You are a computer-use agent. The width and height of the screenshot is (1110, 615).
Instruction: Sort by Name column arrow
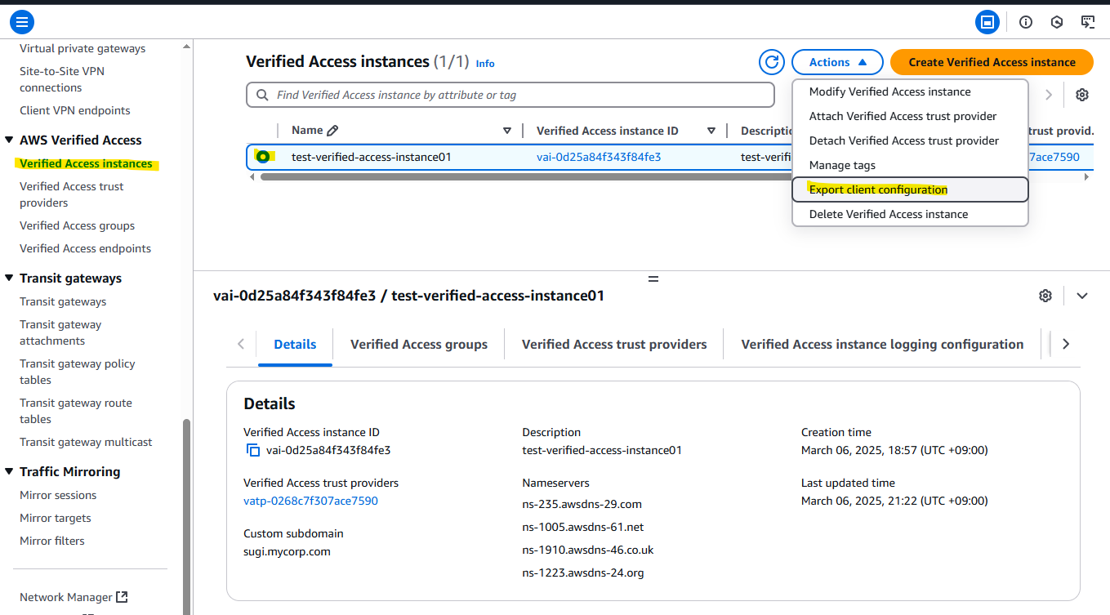pos(507,131)
